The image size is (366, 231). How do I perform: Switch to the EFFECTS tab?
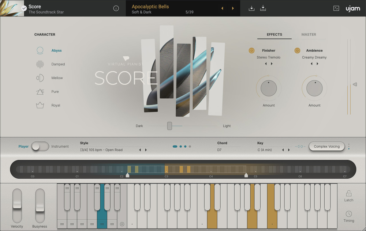pyautogui.click(x=274, y=34)
